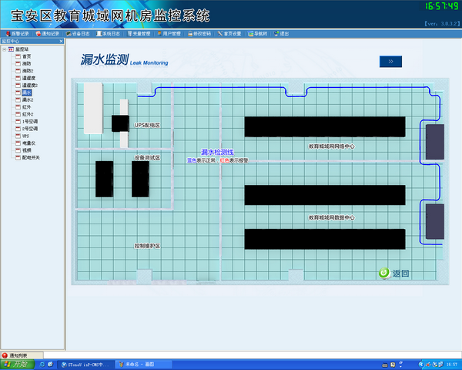This screenshot has height=370, width=462.
Task: Click the blue >> next page button
Action: (x=390, y=61)
